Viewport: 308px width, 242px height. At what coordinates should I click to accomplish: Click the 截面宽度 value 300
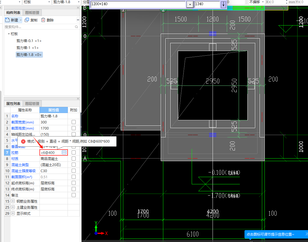click(54, 122)
